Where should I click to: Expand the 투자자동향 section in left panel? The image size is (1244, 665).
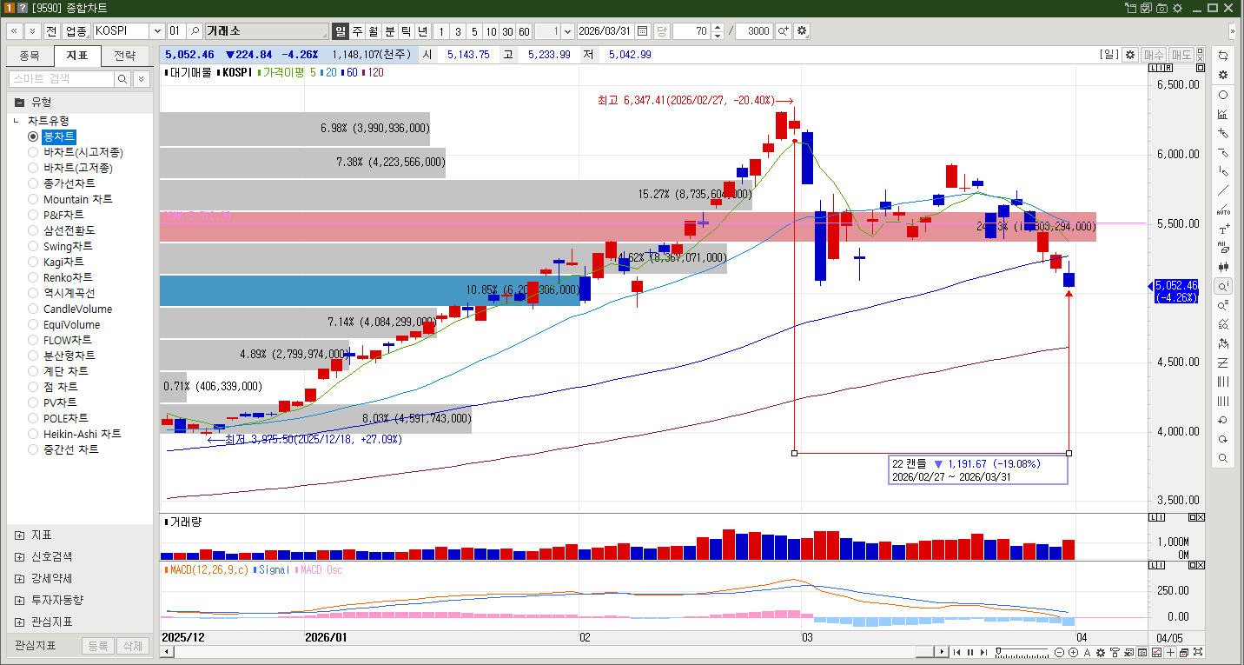pos(19,600)
